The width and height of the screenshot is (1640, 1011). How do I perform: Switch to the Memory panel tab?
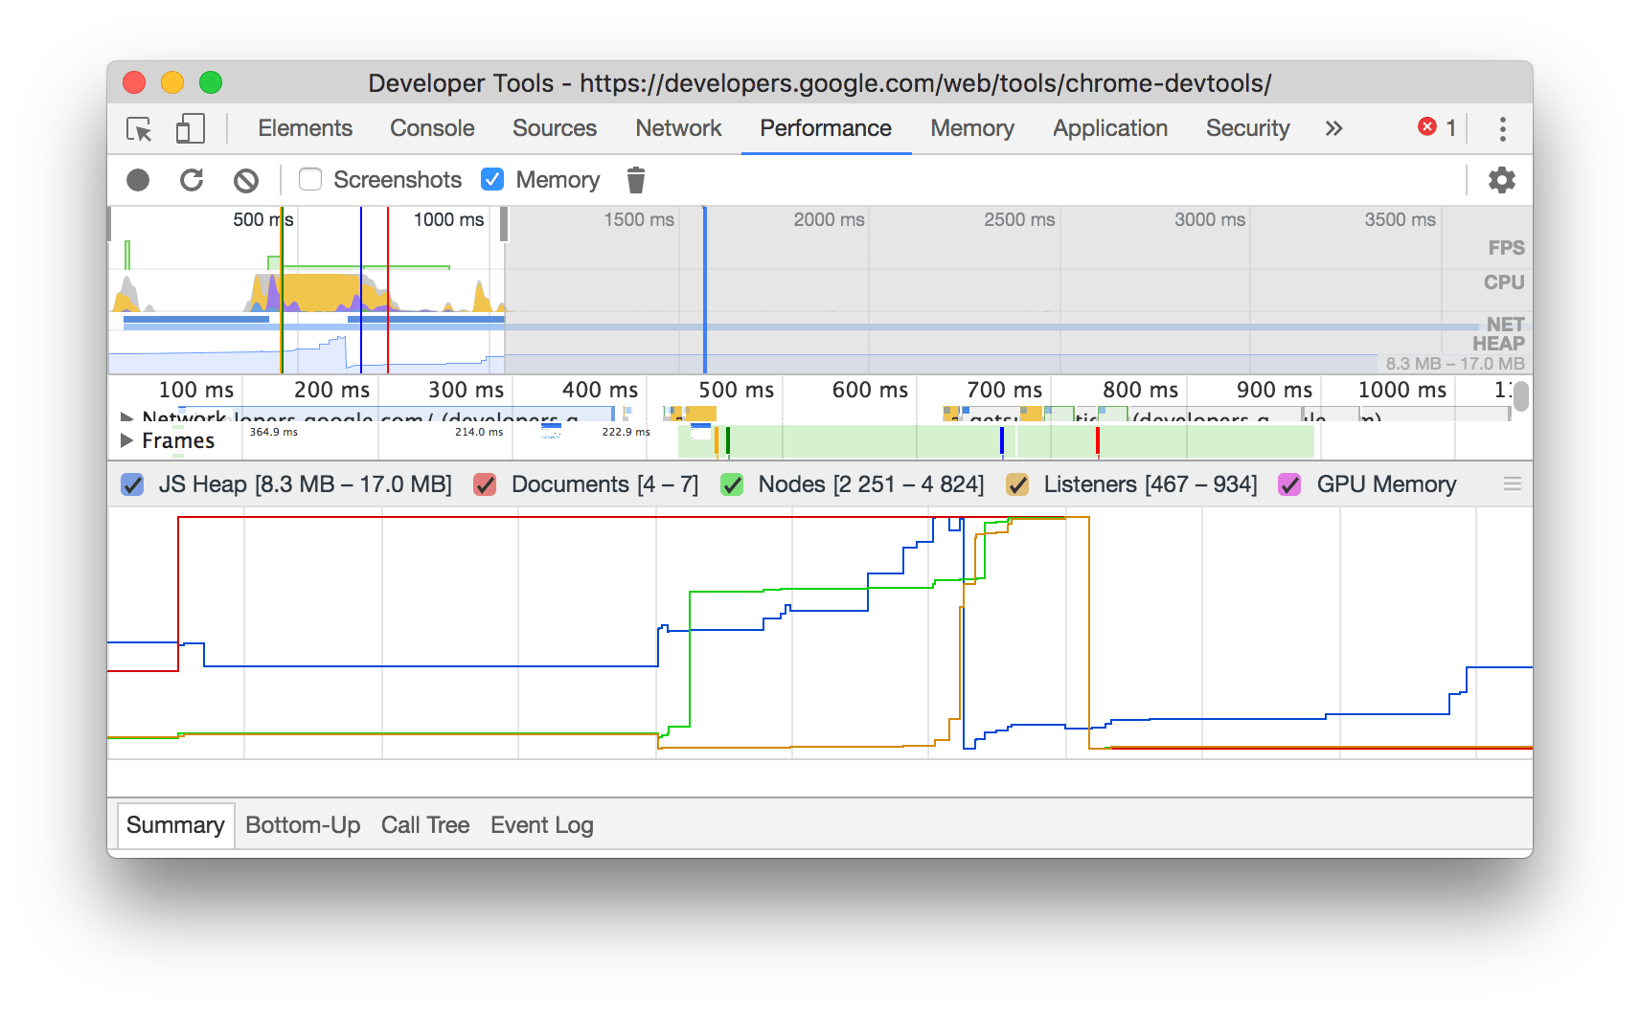(970, 127)
